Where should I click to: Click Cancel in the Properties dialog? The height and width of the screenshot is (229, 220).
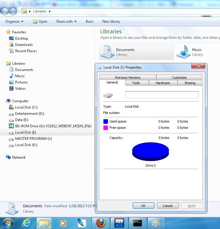point(167,206)
